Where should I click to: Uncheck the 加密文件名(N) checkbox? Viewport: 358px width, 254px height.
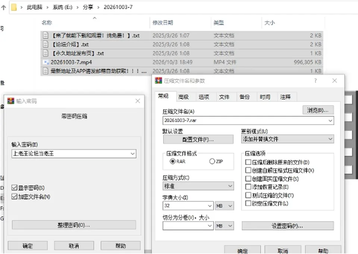[15, 197]
